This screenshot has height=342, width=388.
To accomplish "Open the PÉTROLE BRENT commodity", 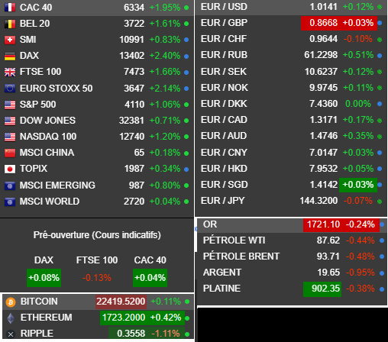I will coord(241,256).
